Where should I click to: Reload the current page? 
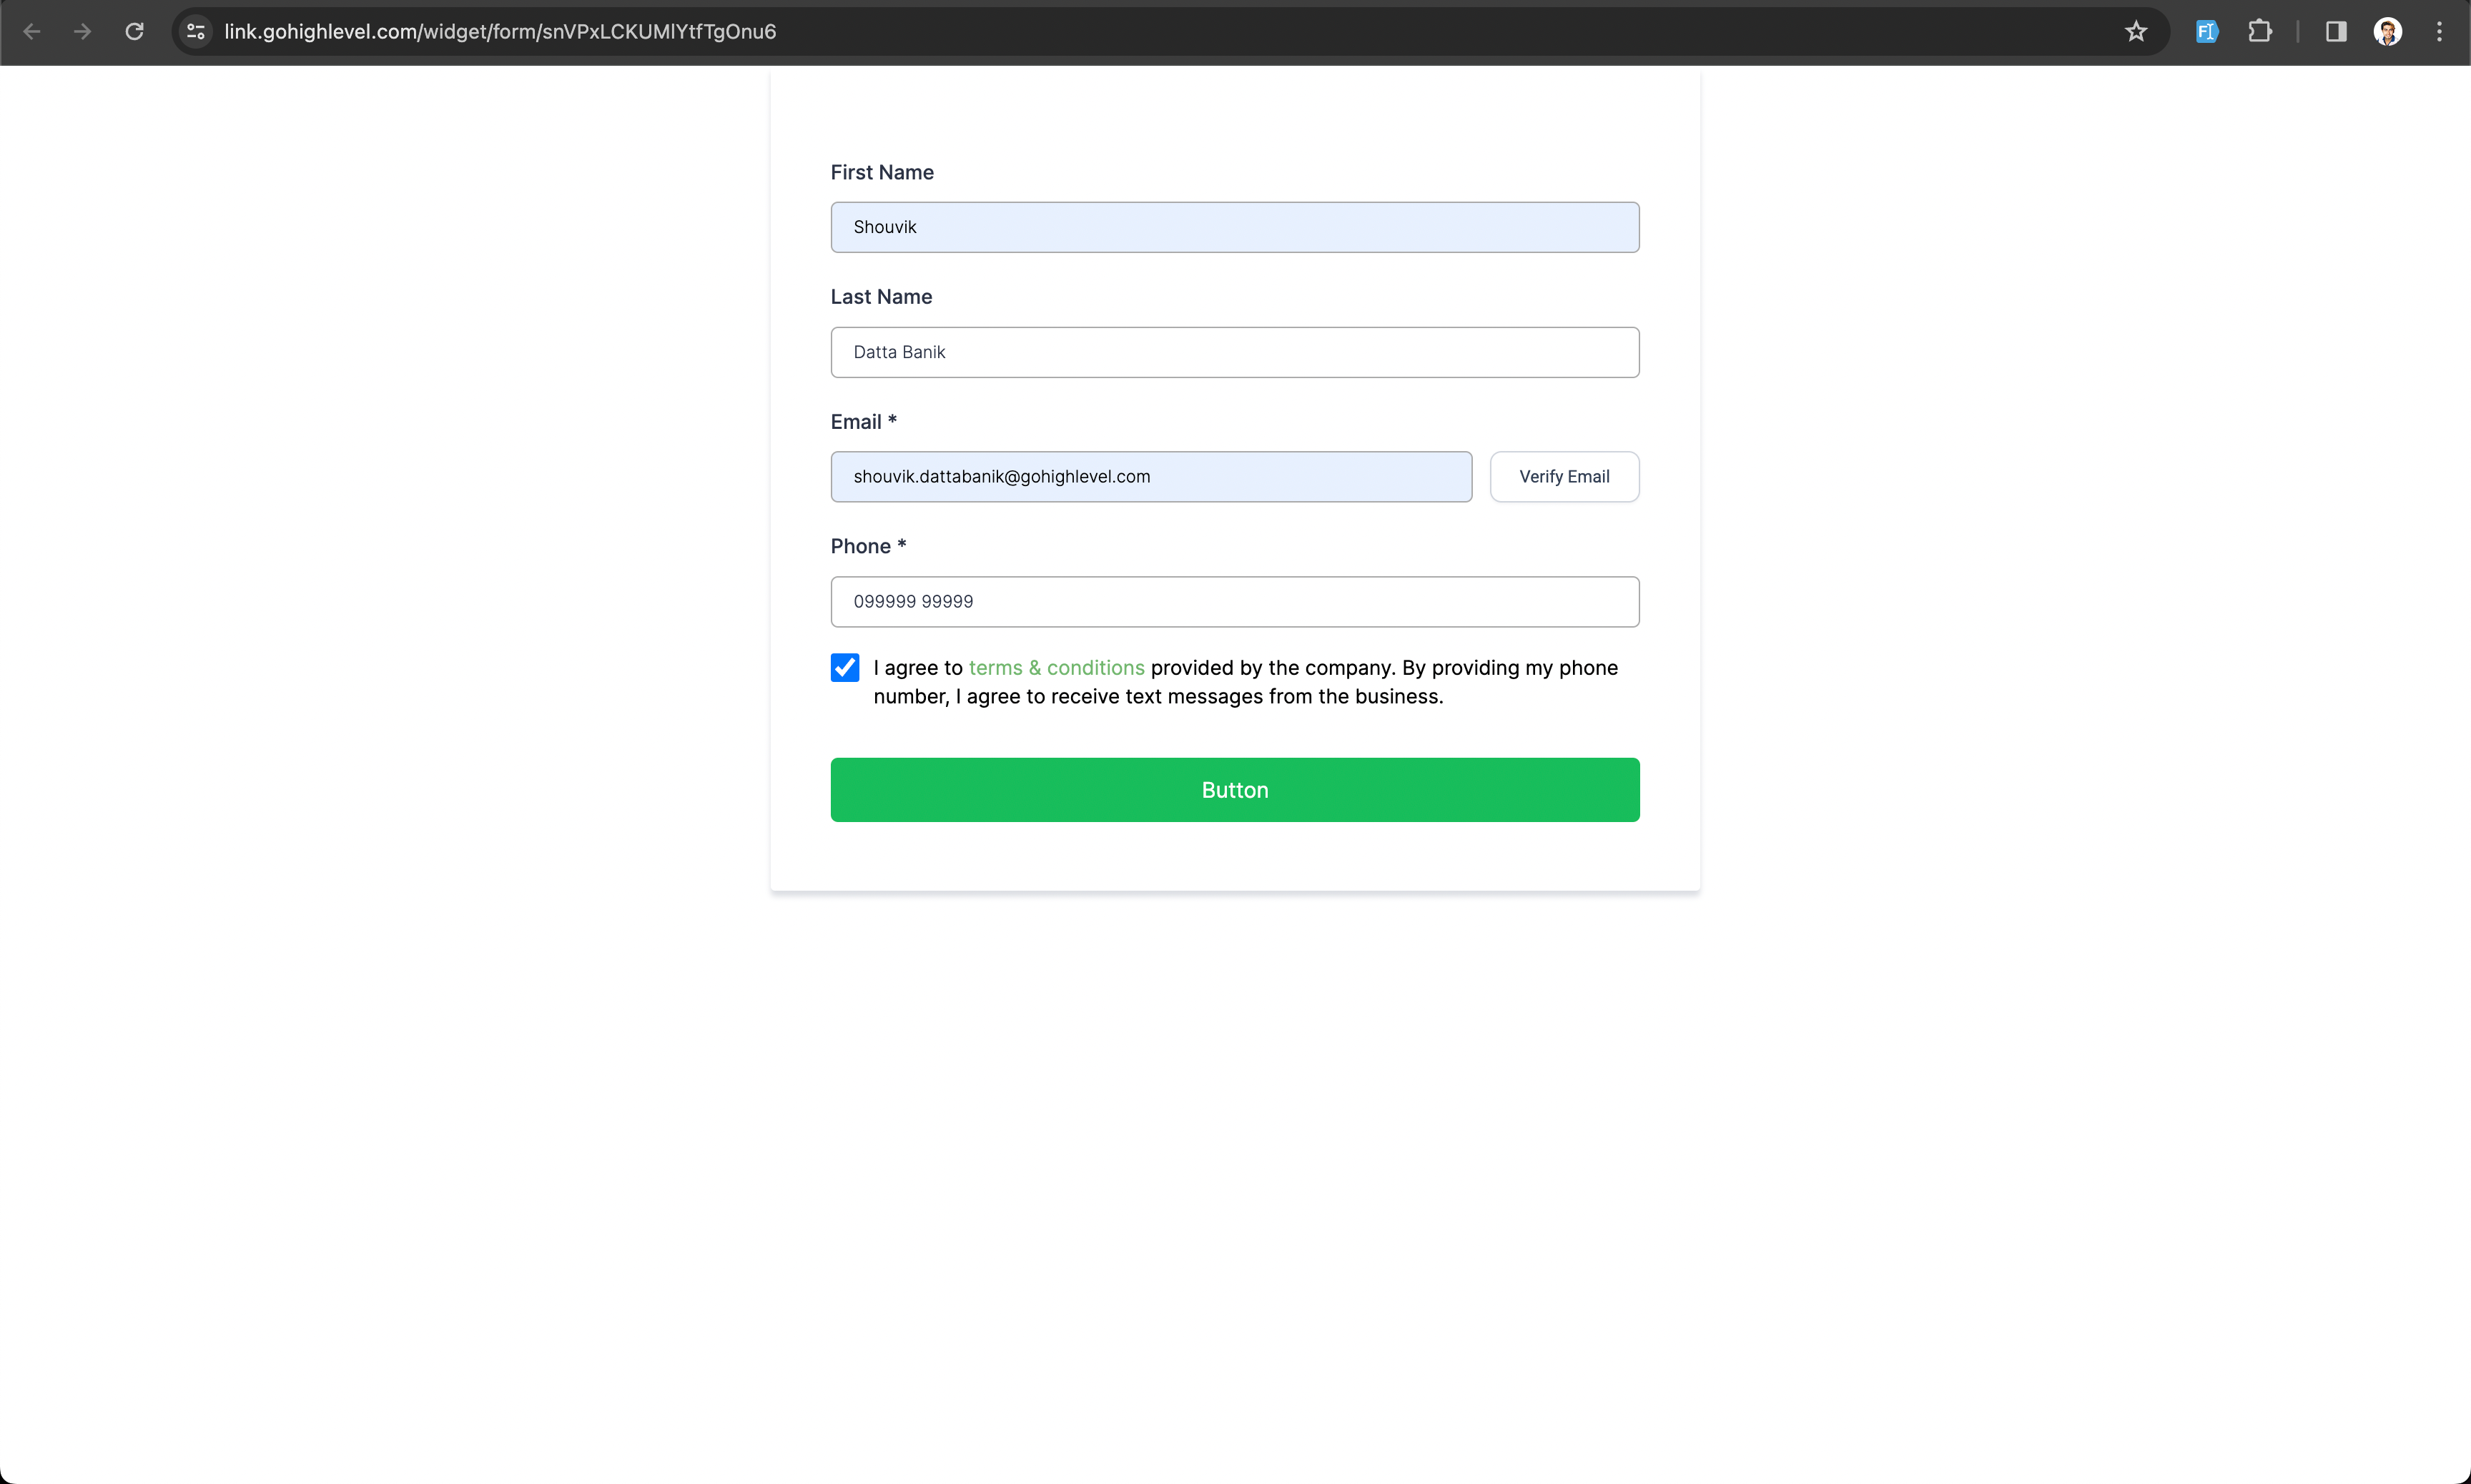[134, 32]
